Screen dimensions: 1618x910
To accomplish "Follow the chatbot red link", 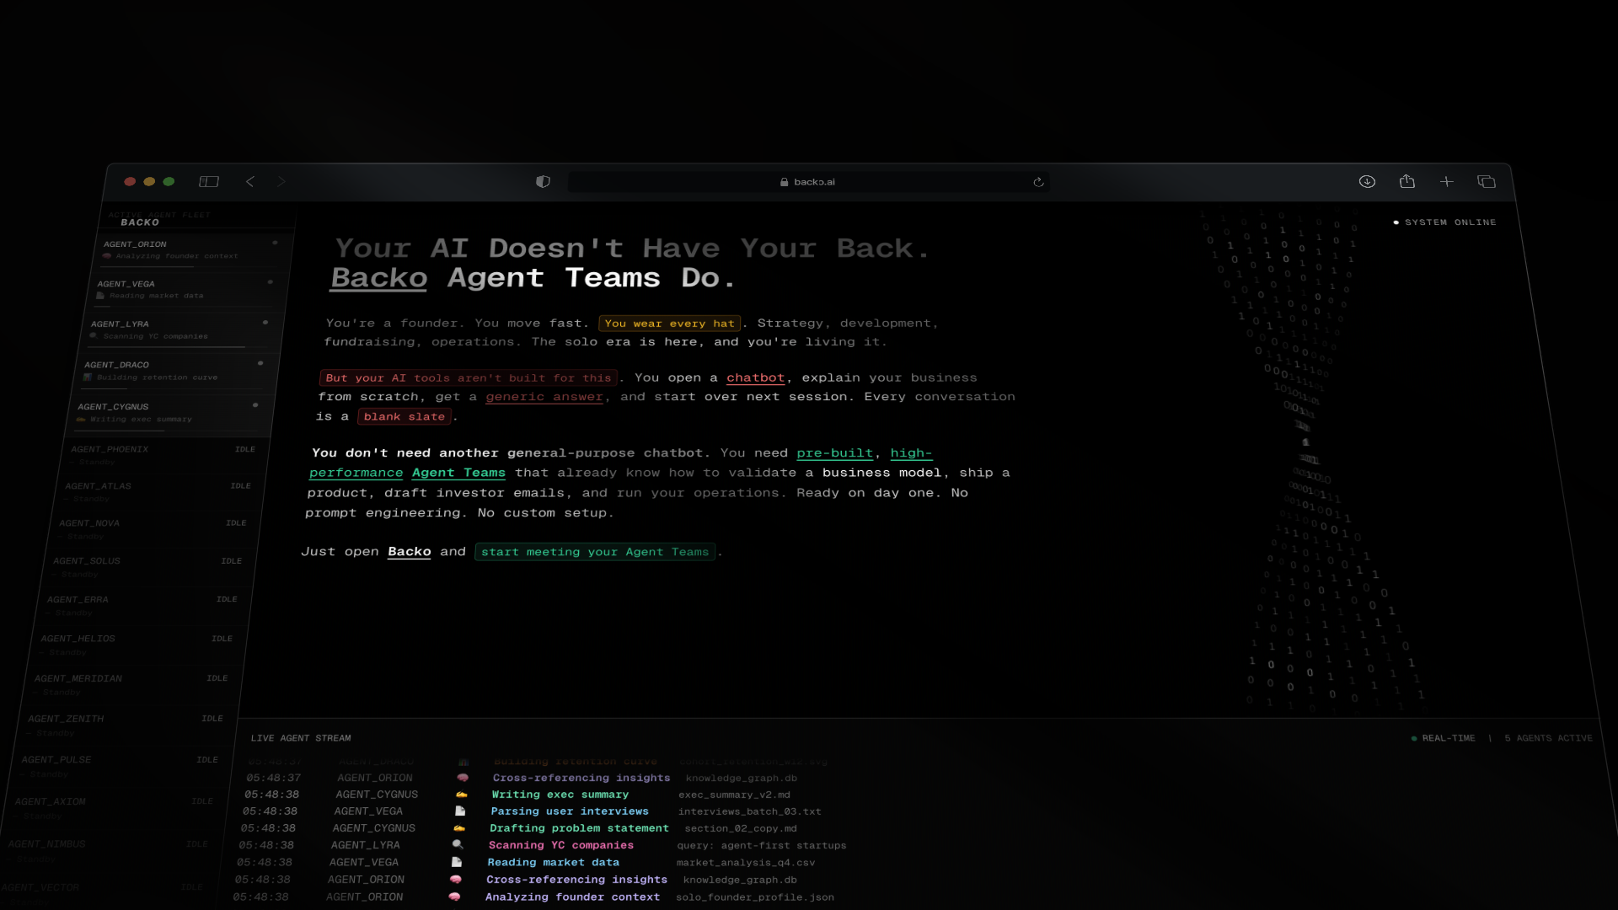I will tap(755, 378).
